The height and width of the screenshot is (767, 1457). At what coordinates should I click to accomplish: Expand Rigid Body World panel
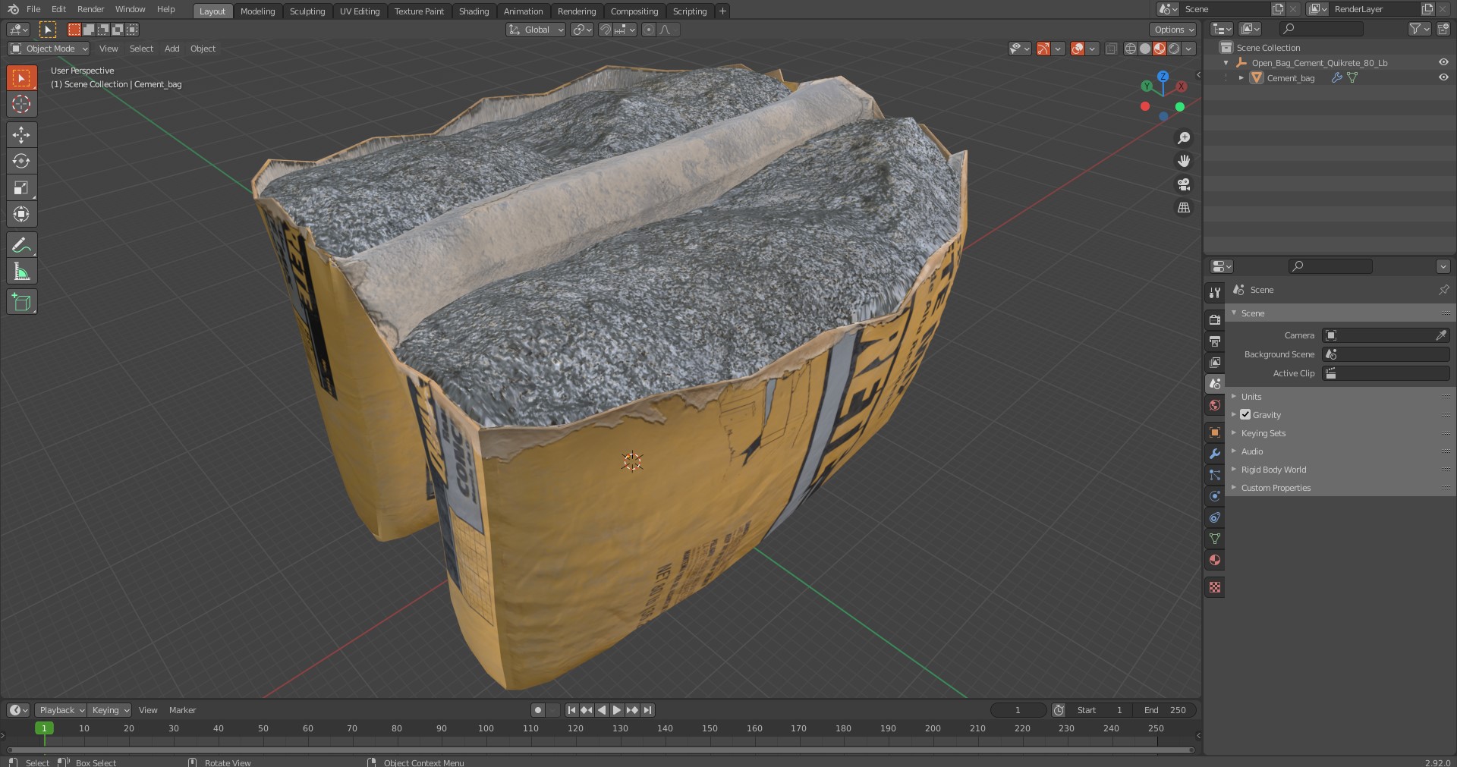[1273, 470]
